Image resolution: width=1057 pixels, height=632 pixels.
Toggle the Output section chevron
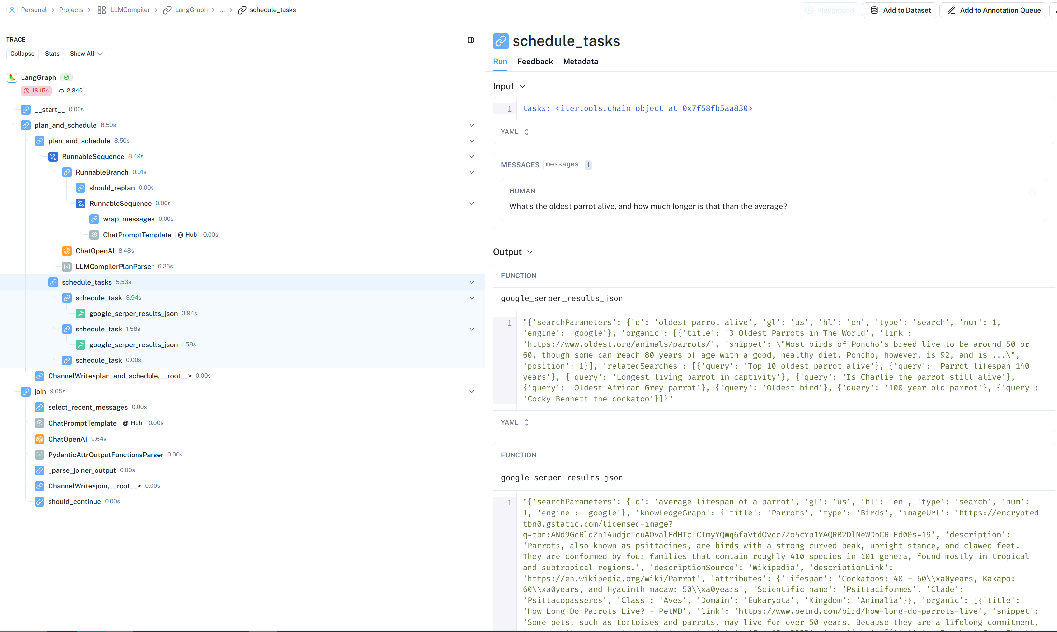(x=529, y=252)
